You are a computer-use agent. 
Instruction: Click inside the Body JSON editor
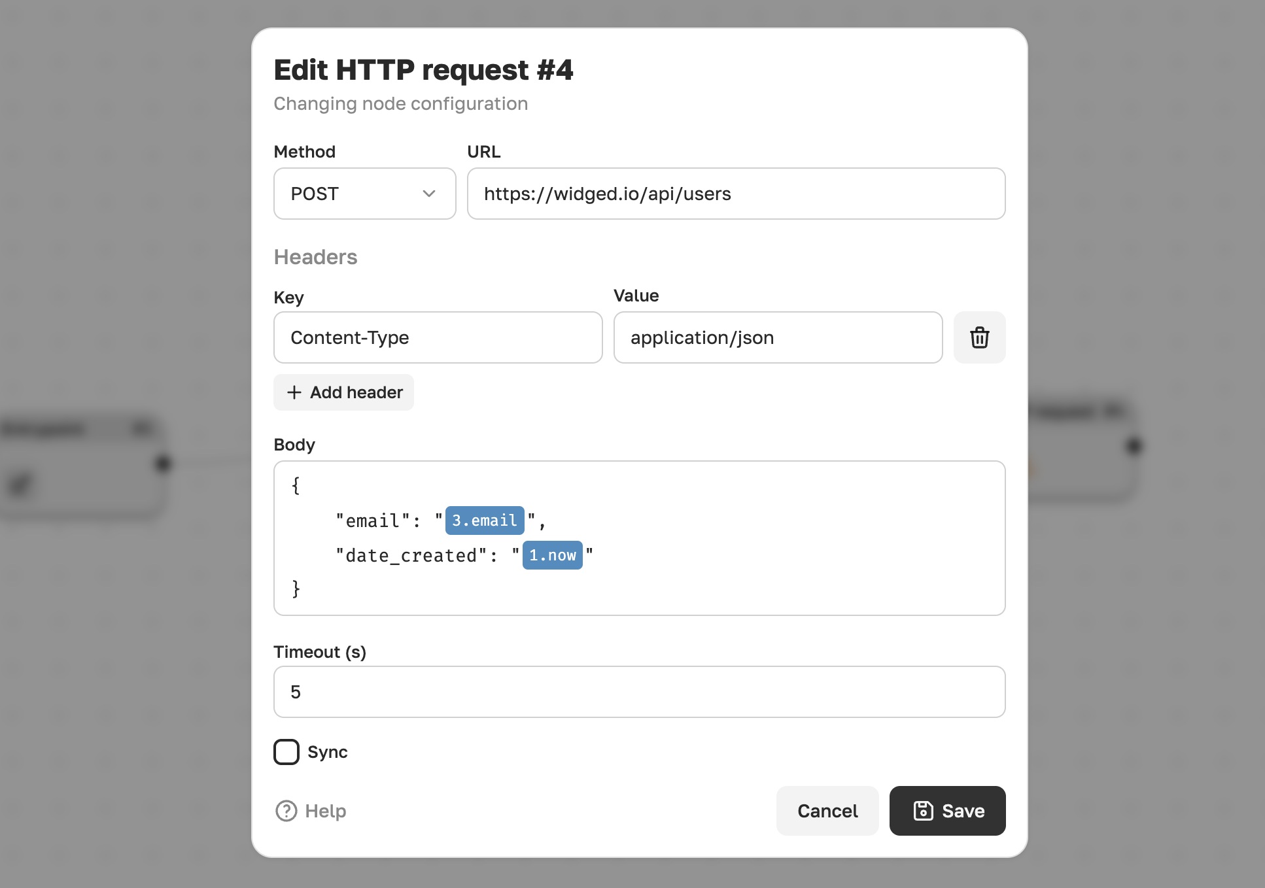coord(640,538)
